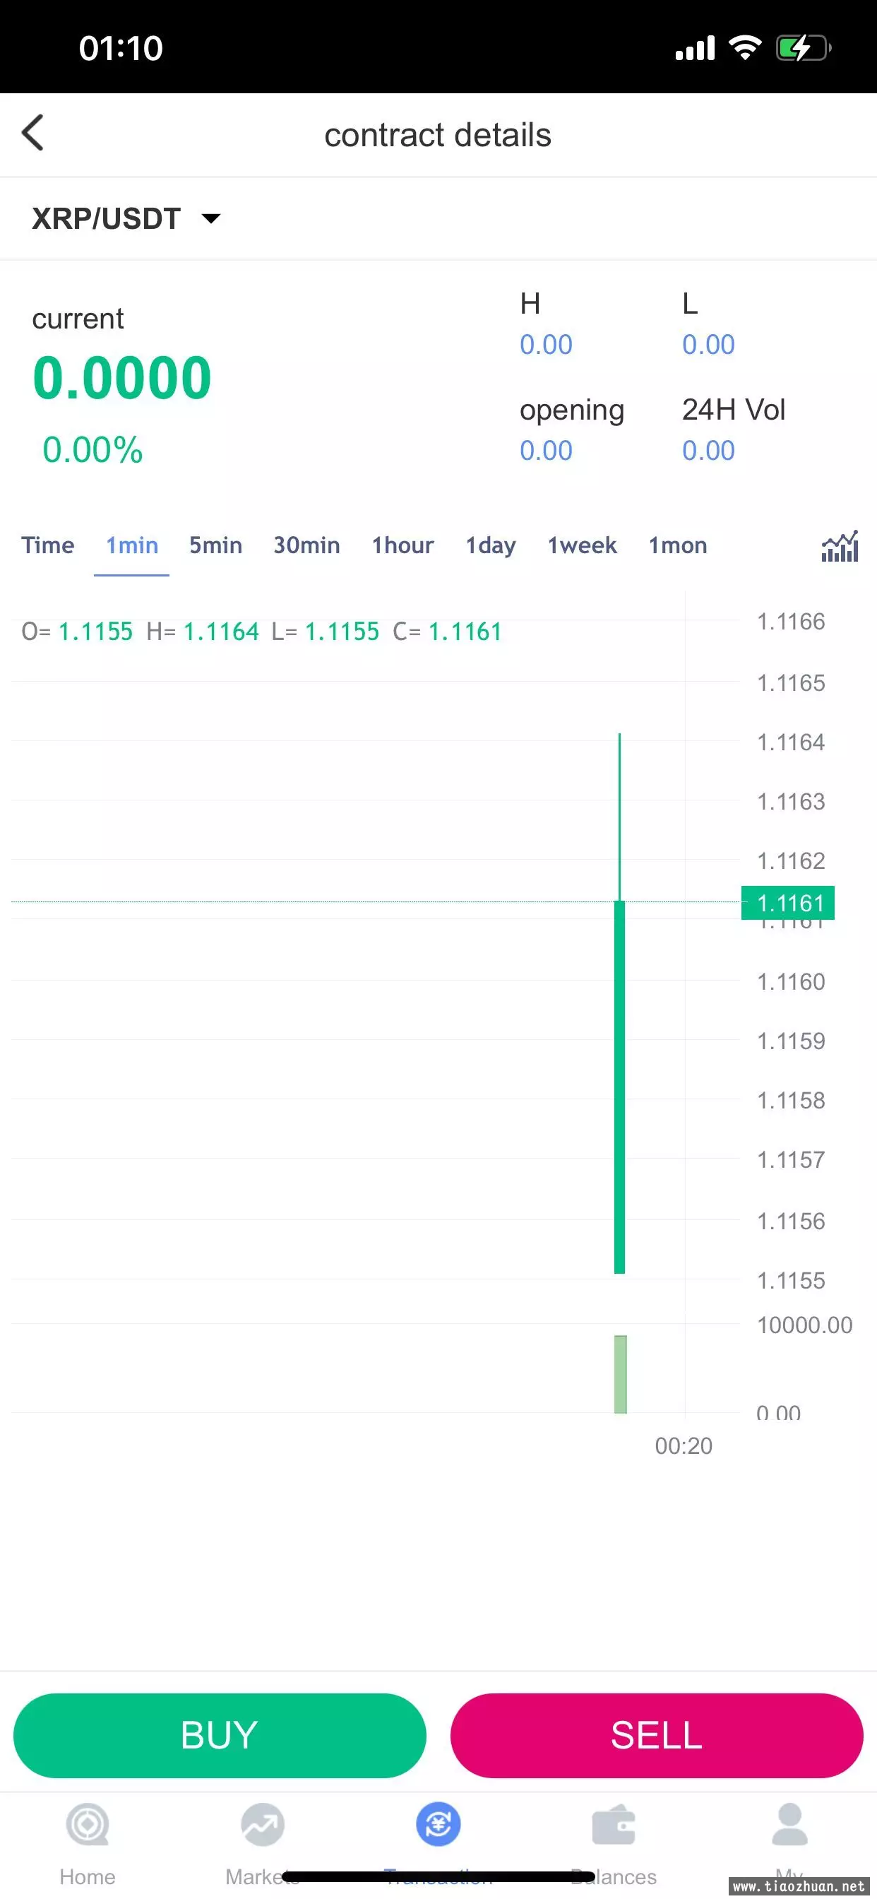Open the chart indicators icon
The width and height of the screenshot is (877, 1899).
(x=840, y=546)
